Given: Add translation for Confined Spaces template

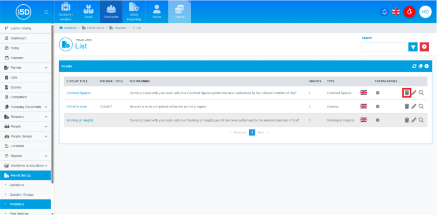Looking at the screenshot, I should [x=377, y=92].
